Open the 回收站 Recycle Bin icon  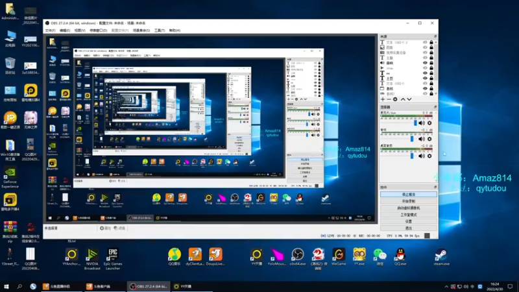click(10, 66)
